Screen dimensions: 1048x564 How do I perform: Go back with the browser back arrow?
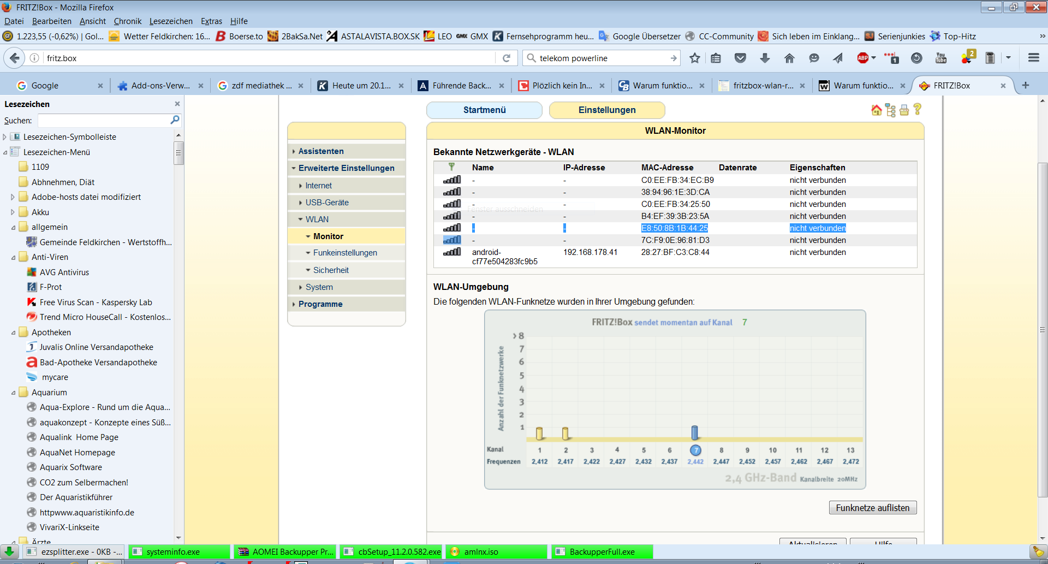[15, 58]
